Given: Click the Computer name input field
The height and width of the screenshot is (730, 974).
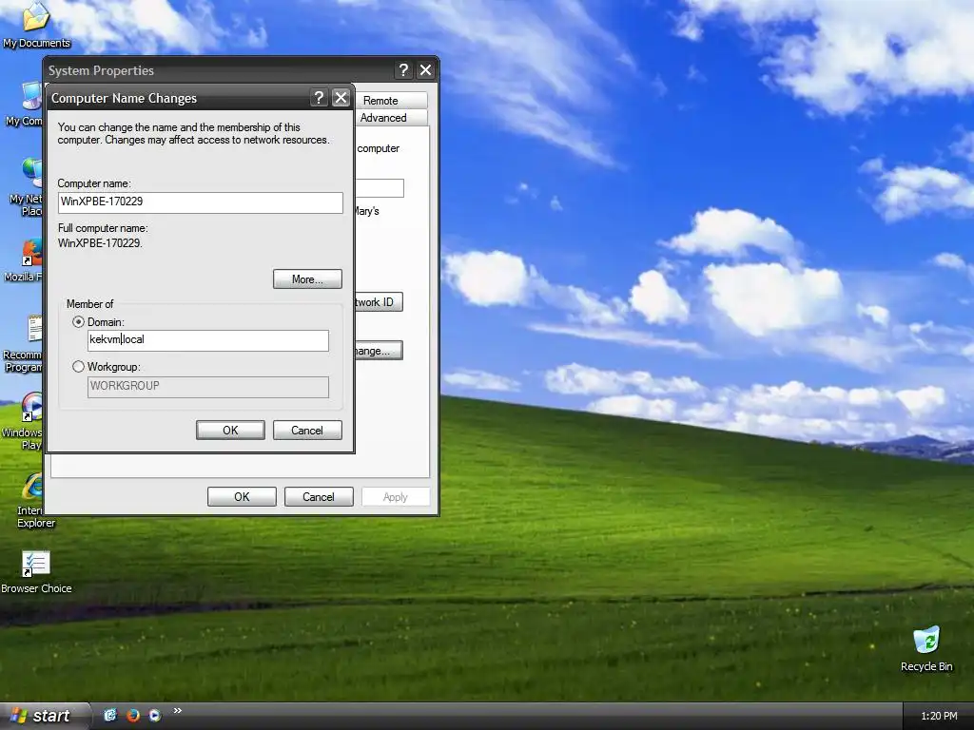Looking at the screenshot, I should (200, 202).
